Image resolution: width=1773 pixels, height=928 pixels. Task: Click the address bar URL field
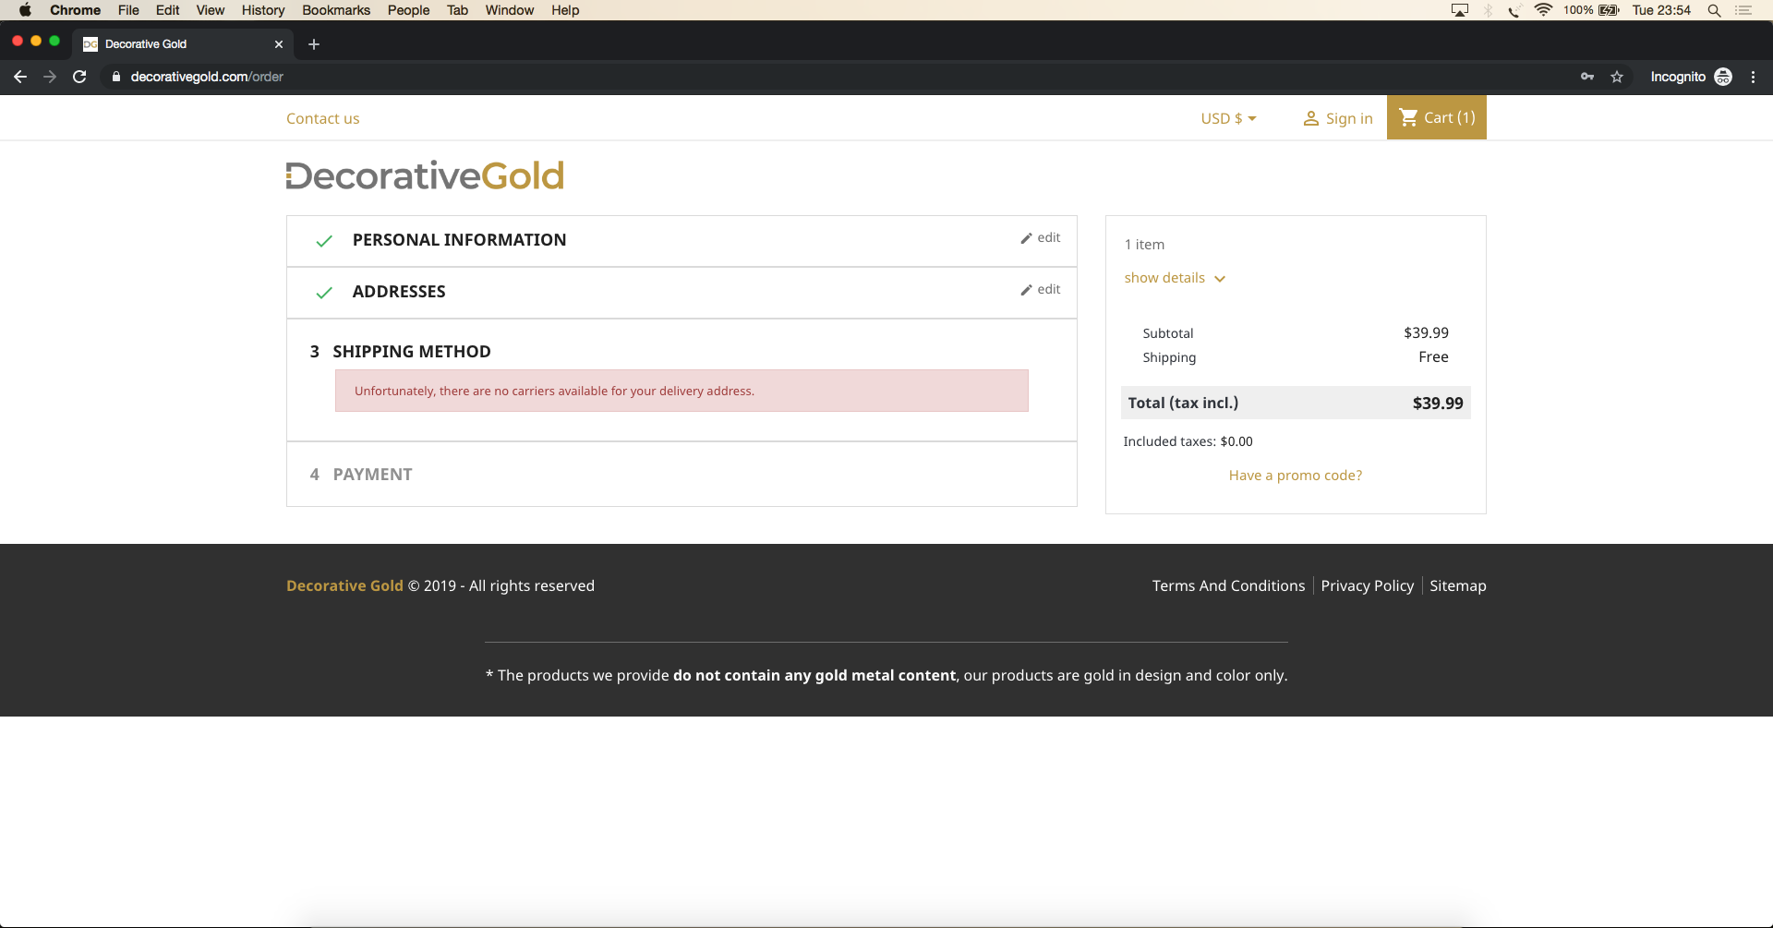[x=831, y=77]
